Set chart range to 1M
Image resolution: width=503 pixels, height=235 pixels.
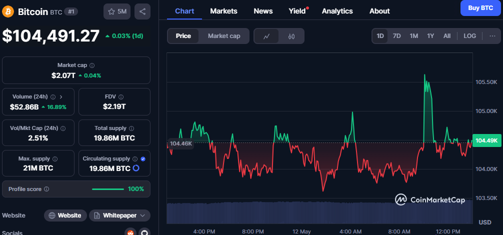point(414,36)
